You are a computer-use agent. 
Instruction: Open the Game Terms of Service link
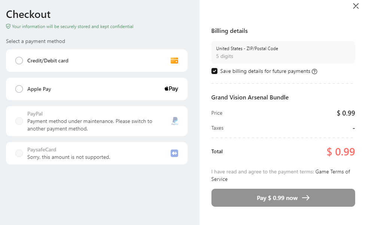click(x=333, y=172)
